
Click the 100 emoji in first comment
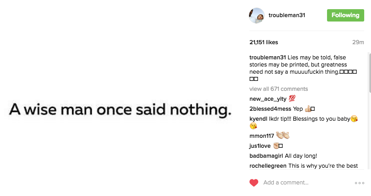pyautogui.click(x=292, y=99)
